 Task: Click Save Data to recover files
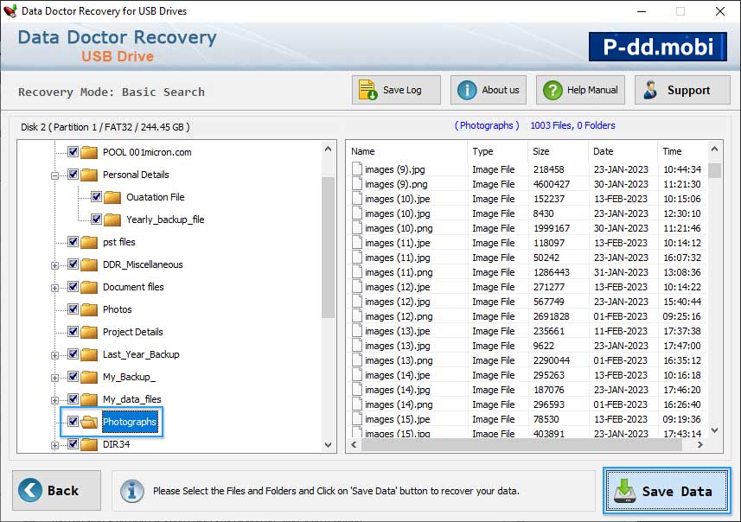tap(667, 491)
